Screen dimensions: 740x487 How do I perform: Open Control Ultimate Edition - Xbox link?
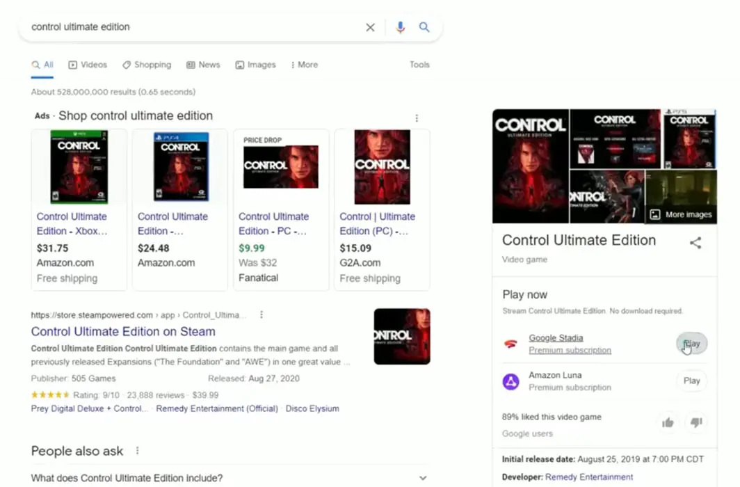[72, 224]
